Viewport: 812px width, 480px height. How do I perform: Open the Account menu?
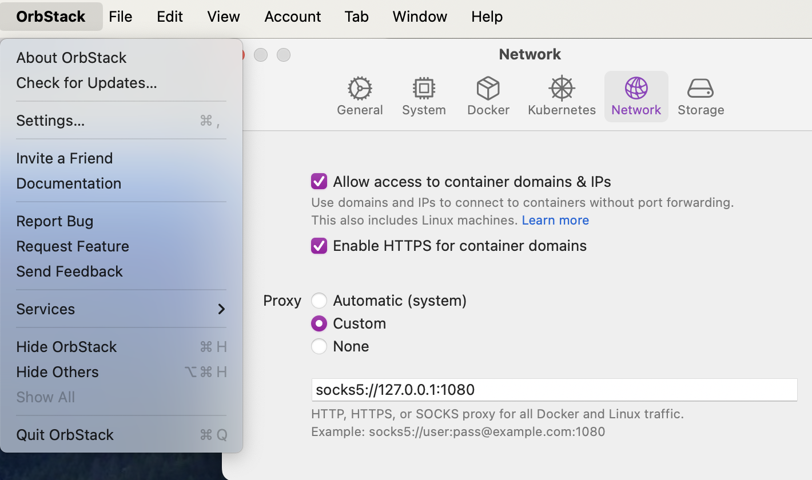pos(293,17)
